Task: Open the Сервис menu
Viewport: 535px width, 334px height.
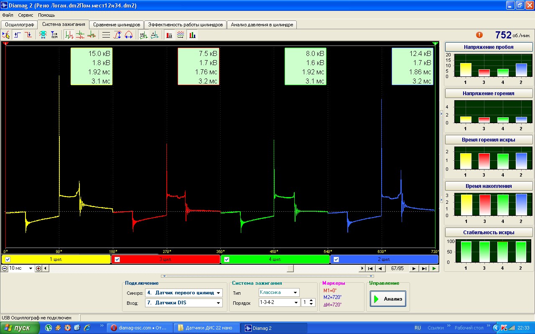Action: (x=25, y=15)
